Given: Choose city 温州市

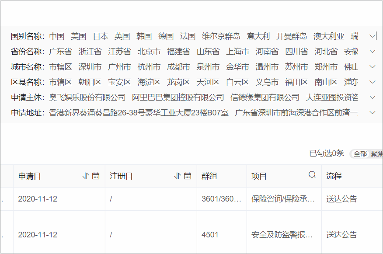Looking at the screenshot, I should pyautogui.click(x=267, y=67).
